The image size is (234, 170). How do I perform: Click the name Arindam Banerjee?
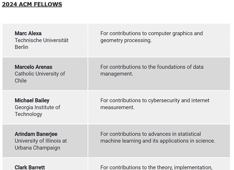point(36,134)
